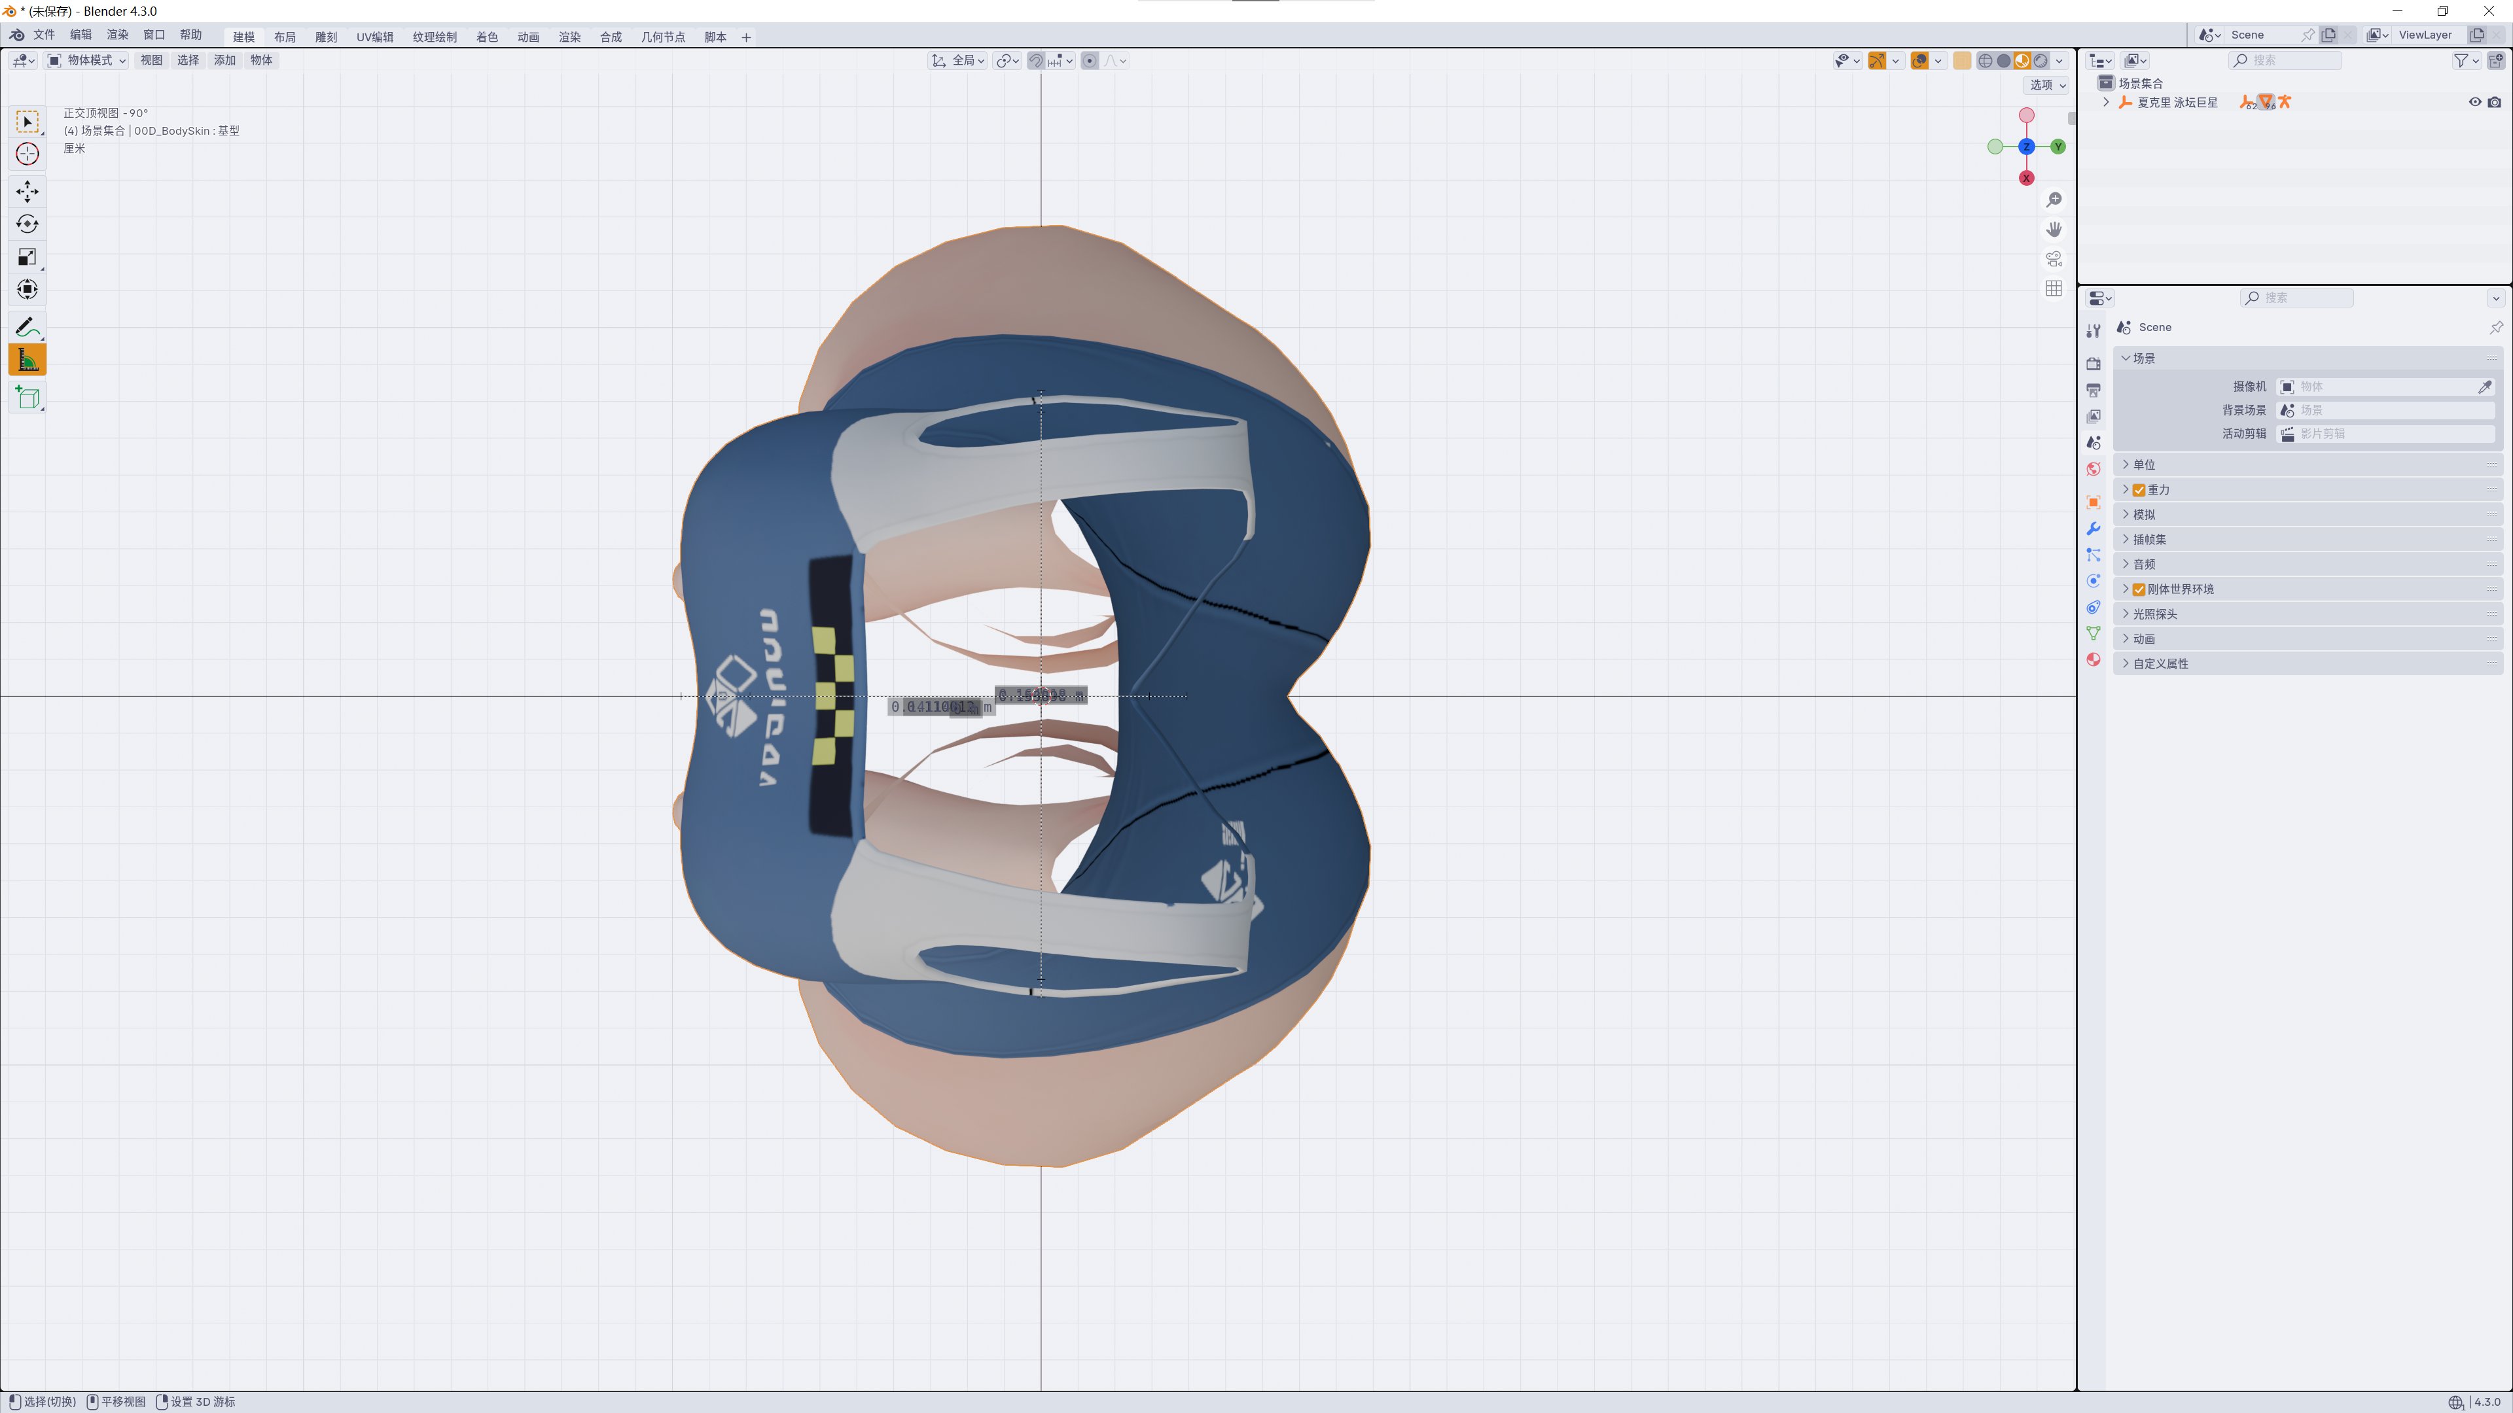Image resolution: width=2513 pixels, height=1413 pixels.
Task: Switch to the UV编辑 workspace tab
Action: pyautogui.click(x=374, y=37)
